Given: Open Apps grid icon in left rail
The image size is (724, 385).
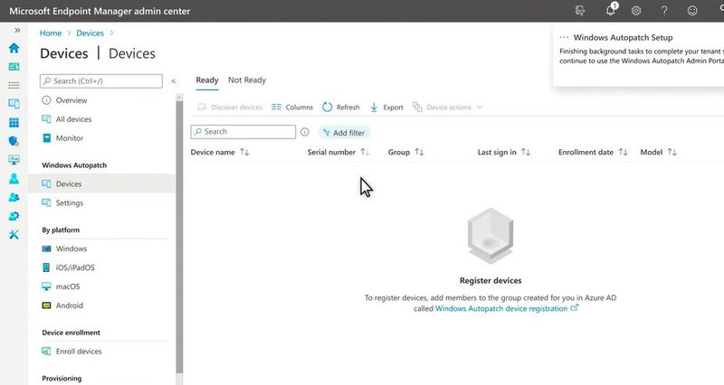Looking at the screenshot, I should coord(14,123).
